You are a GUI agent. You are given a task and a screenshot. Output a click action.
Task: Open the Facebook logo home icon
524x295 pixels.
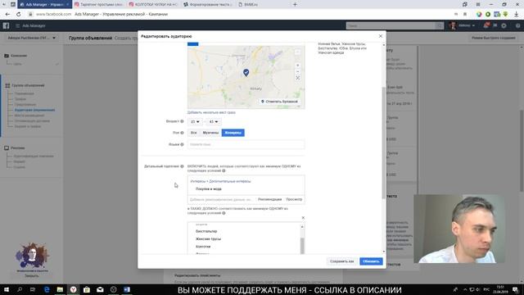6,25
